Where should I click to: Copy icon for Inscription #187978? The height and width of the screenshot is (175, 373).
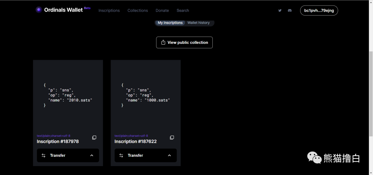click(x=94, y=138)
